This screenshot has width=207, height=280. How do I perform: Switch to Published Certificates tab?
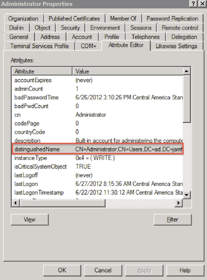pyautogui.click(x=74, y=18)
